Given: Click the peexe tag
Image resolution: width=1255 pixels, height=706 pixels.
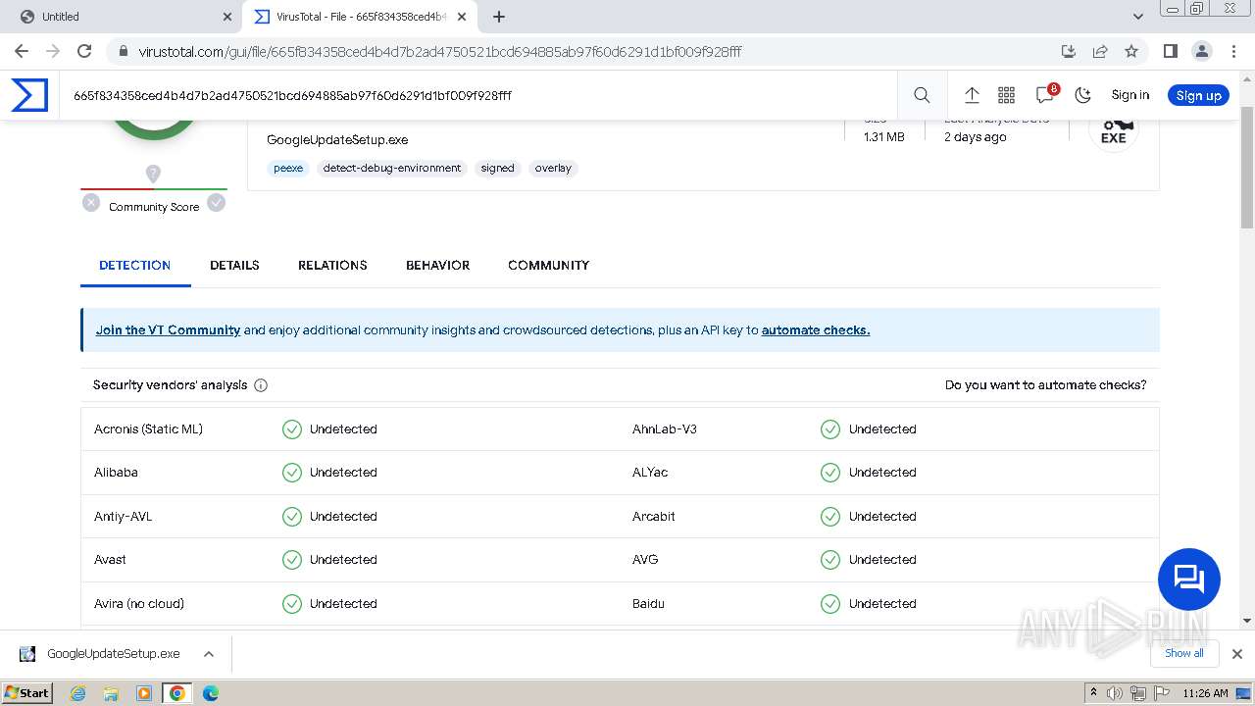Looking at the screenshot, I should (x=288, y=168).
